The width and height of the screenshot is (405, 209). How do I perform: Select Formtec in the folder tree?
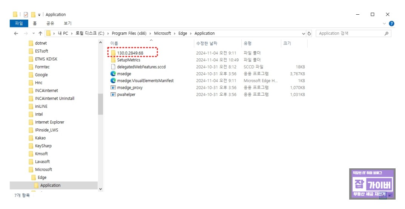[x=42, y=67]
